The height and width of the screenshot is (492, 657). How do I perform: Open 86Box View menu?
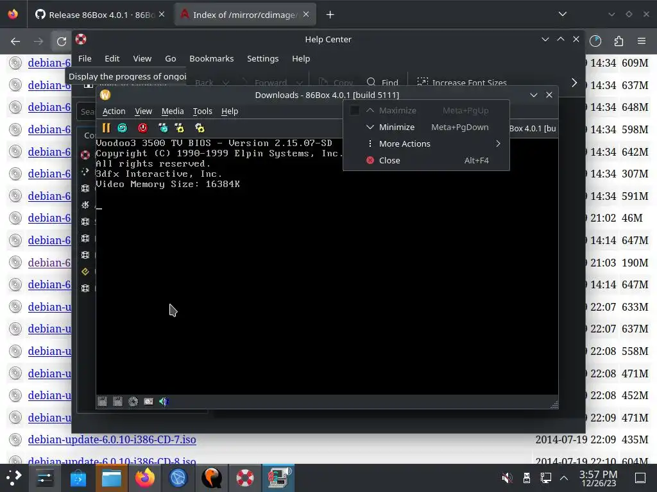[x=143, y=111]
